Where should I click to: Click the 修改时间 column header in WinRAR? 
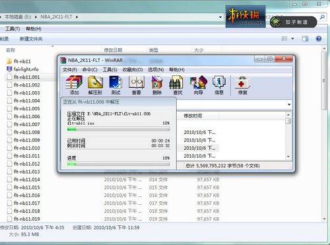(x=193, y=116)
